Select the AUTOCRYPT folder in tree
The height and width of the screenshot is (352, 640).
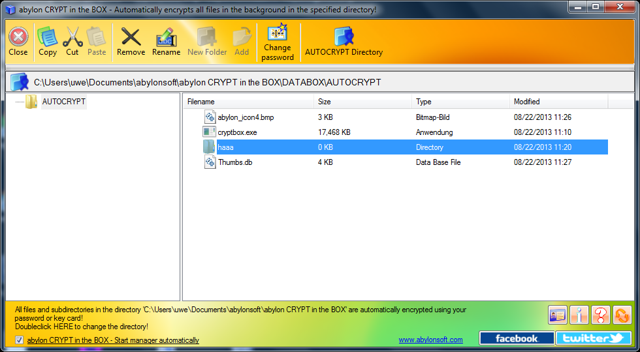tap(63, 102)
